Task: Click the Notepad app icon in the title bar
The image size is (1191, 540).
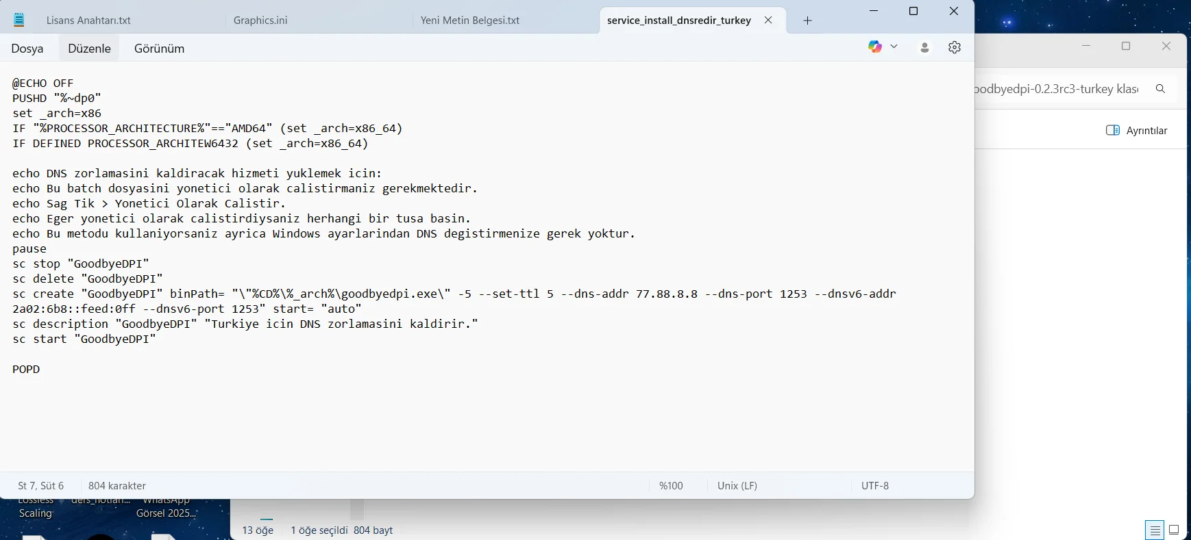Action: tap(19, 20)
